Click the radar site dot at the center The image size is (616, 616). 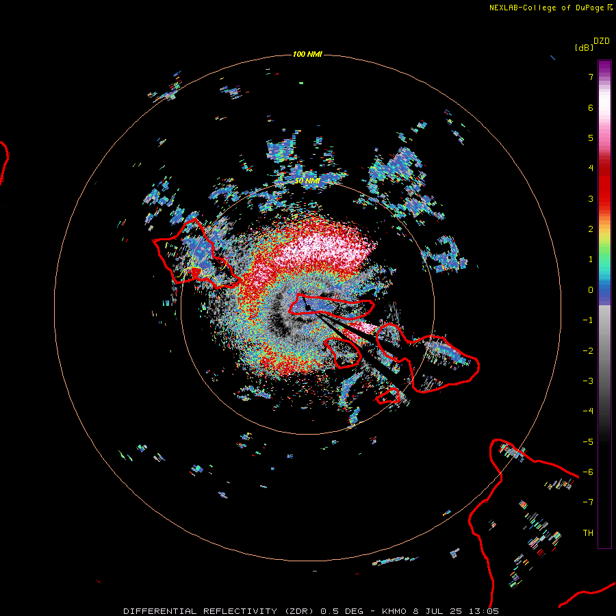click(x=309, y=307)
